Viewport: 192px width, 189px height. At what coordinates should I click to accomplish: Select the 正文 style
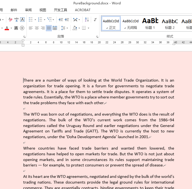pyautogui.click(x=111, y=23)
